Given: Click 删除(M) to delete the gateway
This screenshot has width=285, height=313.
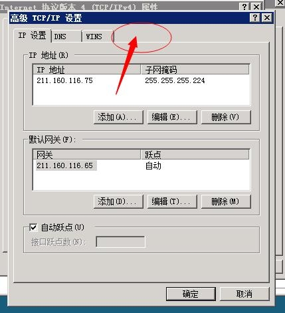Looking at the screenshot, I should [226, 201].
